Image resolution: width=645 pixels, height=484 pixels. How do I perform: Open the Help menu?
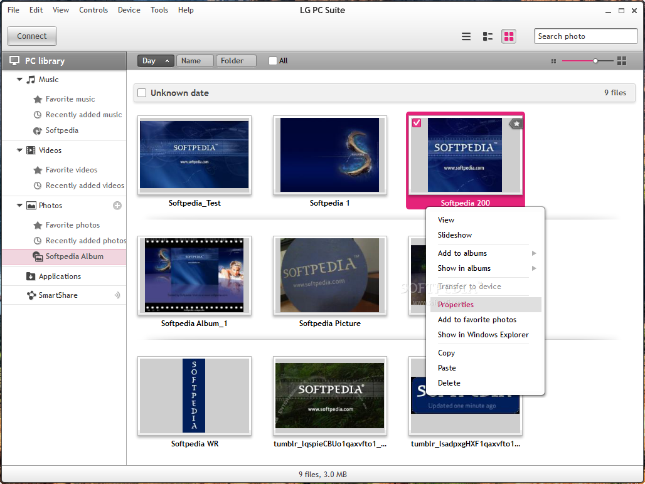[x=186, y=10]
